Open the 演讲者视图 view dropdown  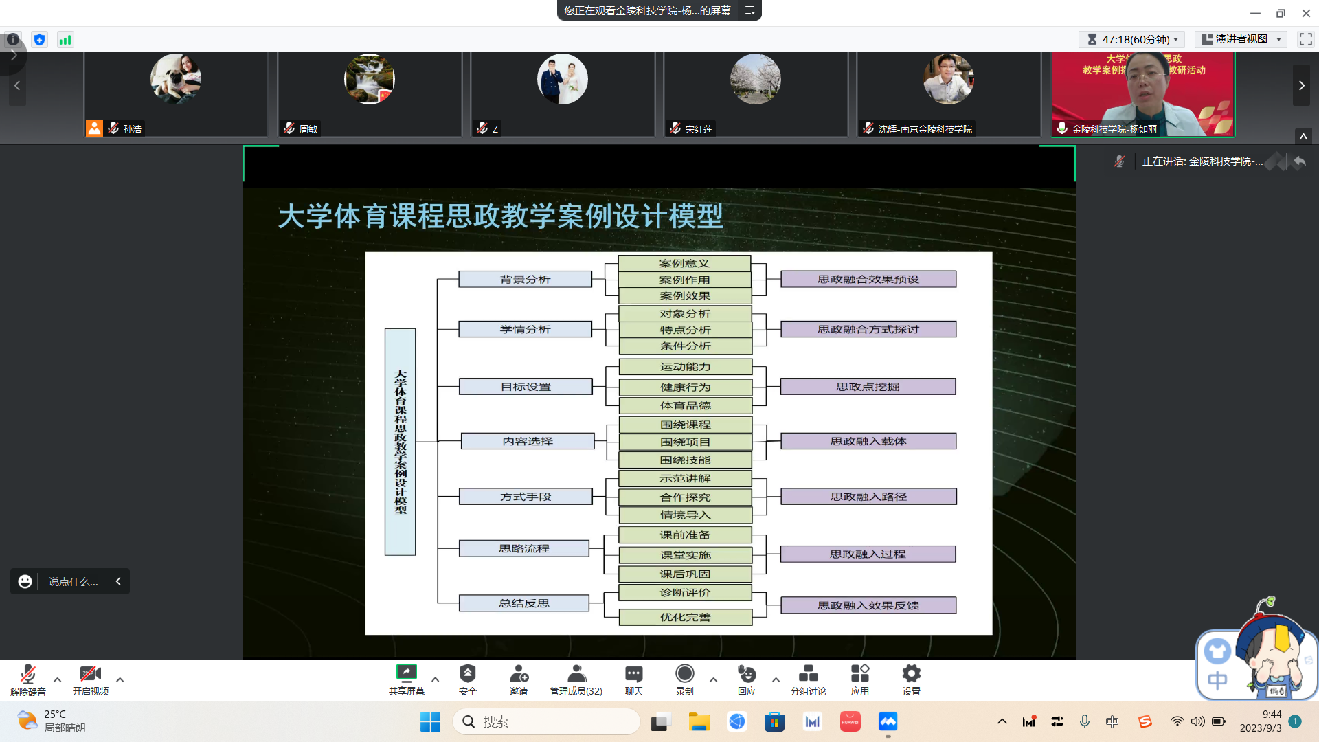click(x=1241, y=39)
